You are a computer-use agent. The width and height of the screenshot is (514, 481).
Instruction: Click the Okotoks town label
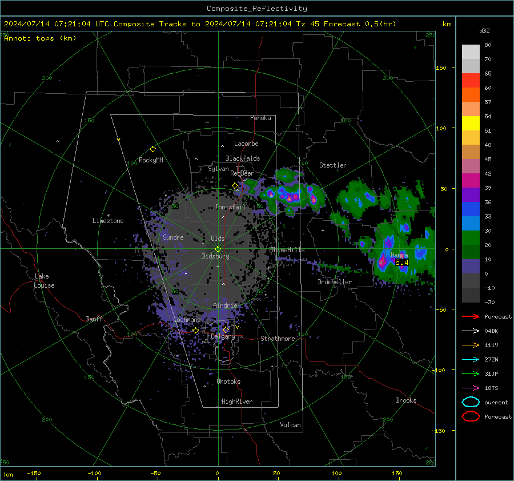pyautogui.click(x=228, y=381)
